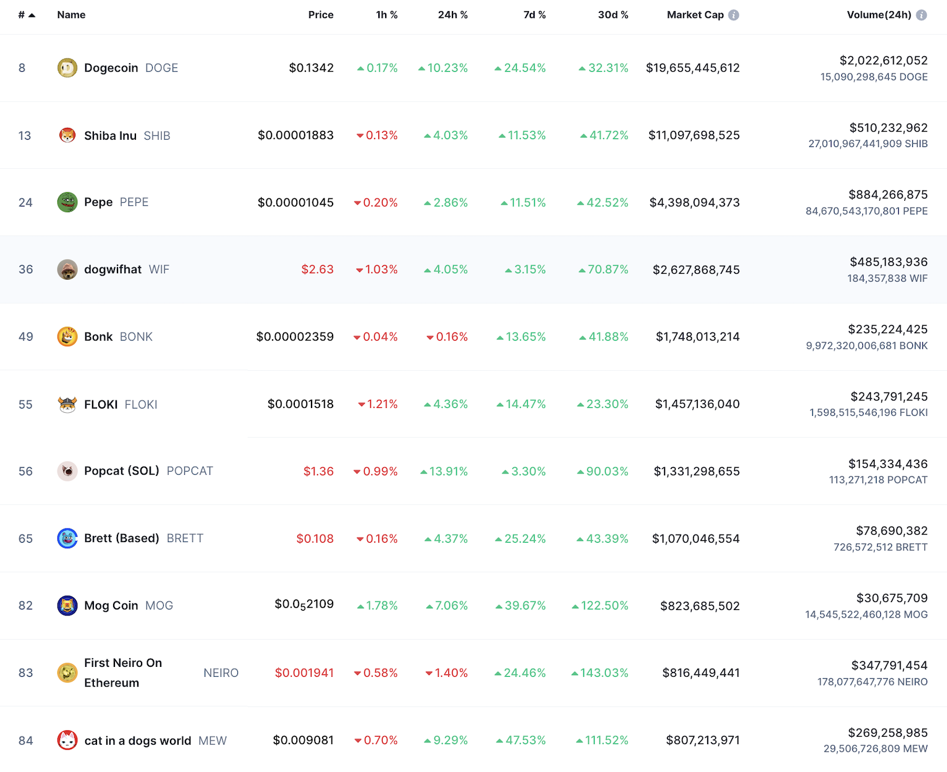The height and width of the screenshot is (772, 947).
Task: Sort table by Name column
Action: [x=72, y=15]
